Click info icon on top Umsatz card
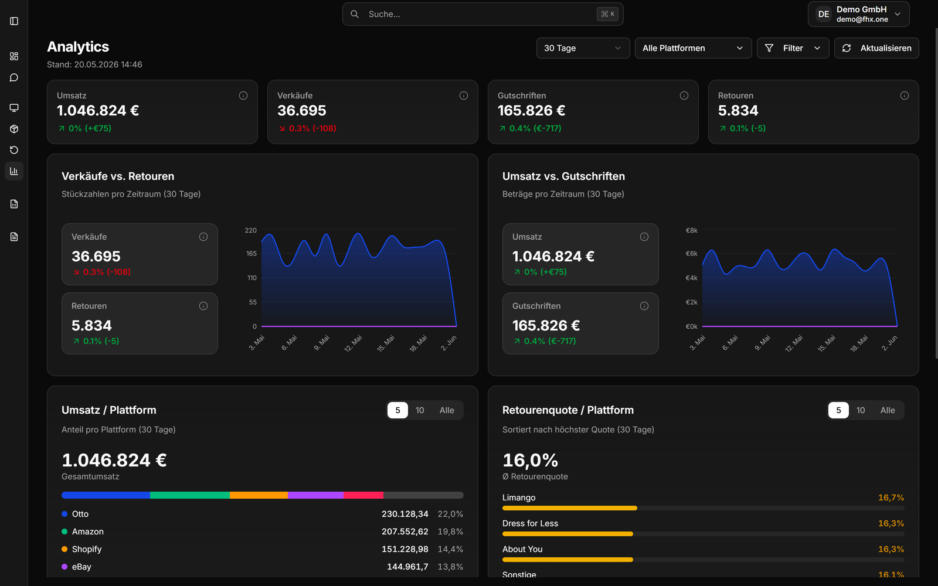Viewport: 938px width, 586px height. (x=243, y=96)
